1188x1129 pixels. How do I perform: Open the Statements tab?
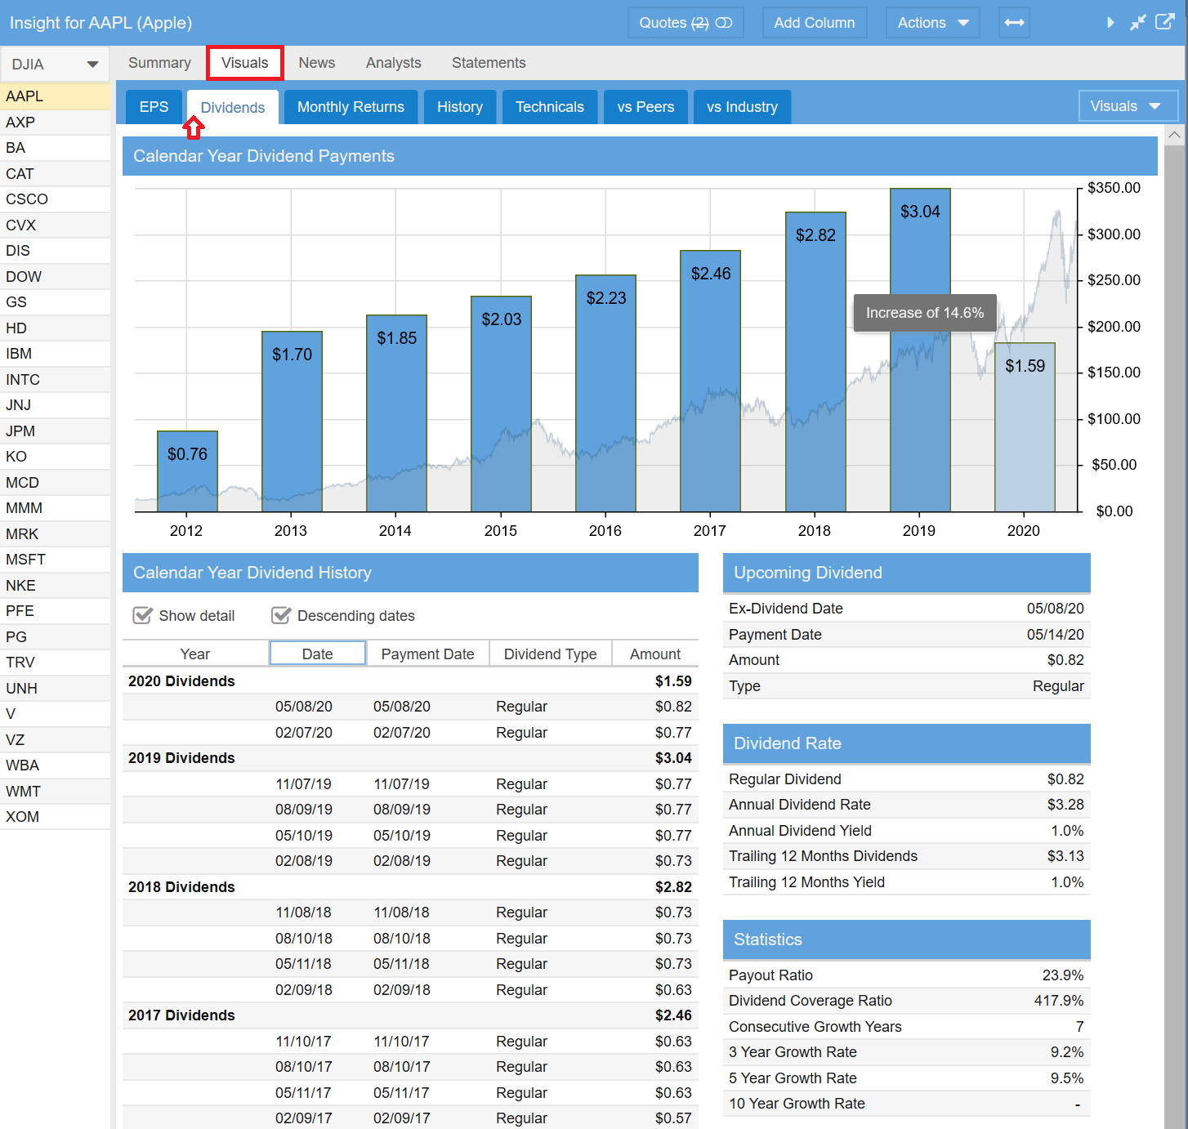(489, 63)
